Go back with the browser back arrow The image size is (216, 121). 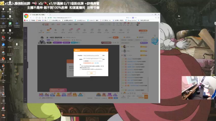(x=31, y=18)
